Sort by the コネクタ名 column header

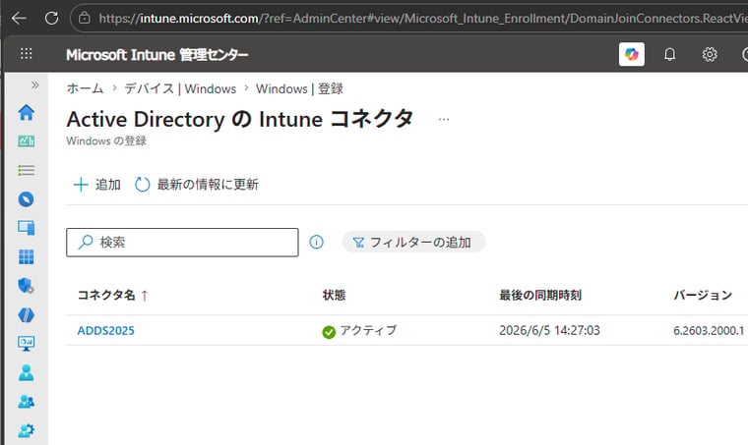112,295
